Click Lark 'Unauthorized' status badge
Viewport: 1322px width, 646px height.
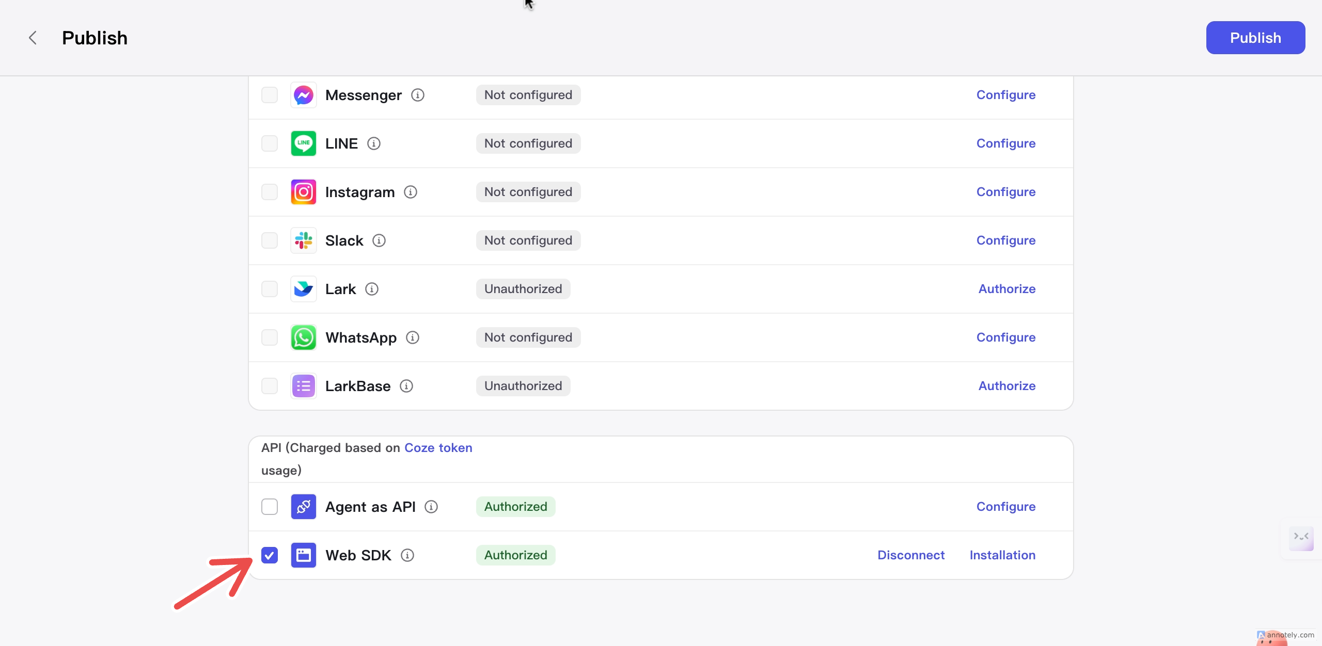point(523,289)
